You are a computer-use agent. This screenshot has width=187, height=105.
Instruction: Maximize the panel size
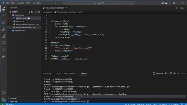182,73
